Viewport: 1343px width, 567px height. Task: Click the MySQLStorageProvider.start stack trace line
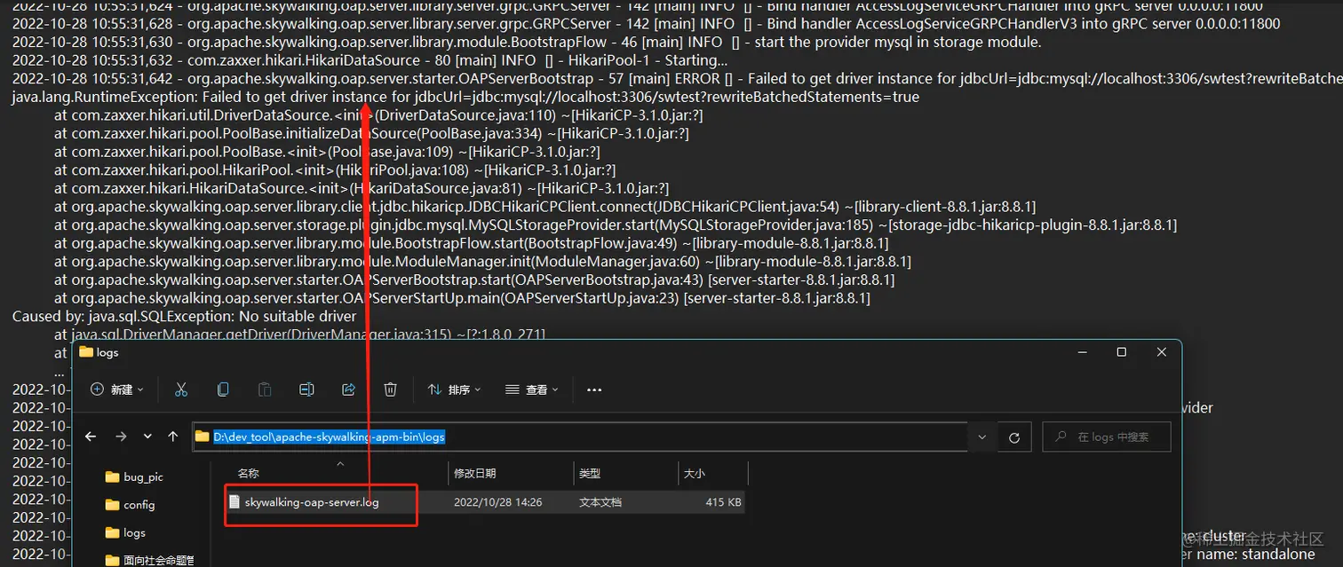(615, 225)
